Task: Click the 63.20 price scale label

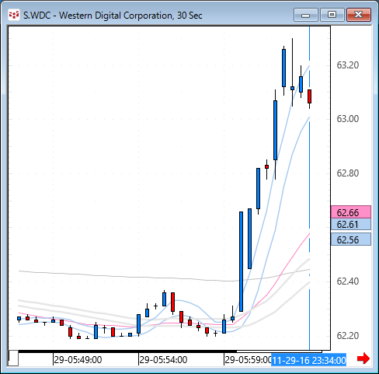Action: (348, 65)
